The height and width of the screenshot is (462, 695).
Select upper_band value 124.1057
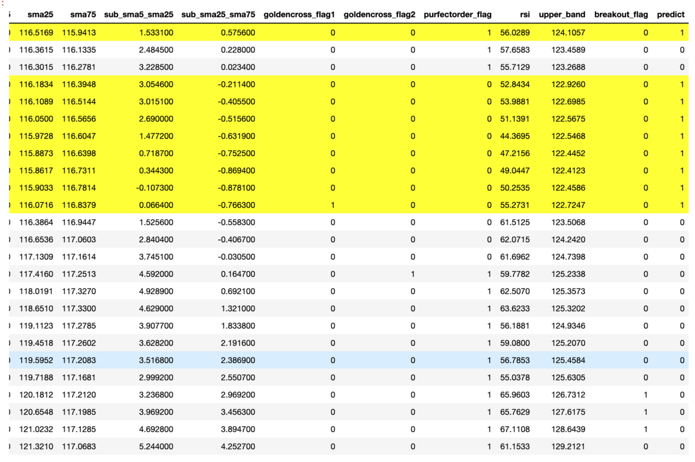568,33
